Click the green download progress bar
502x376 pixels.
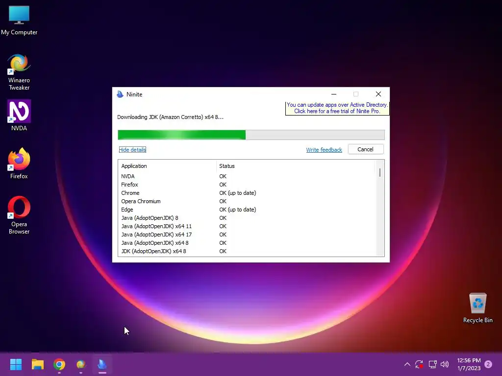tap(251, 135)
